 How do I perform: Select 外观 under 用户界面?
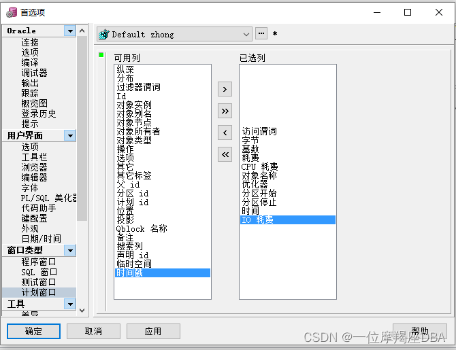click(x=30, y=228)
